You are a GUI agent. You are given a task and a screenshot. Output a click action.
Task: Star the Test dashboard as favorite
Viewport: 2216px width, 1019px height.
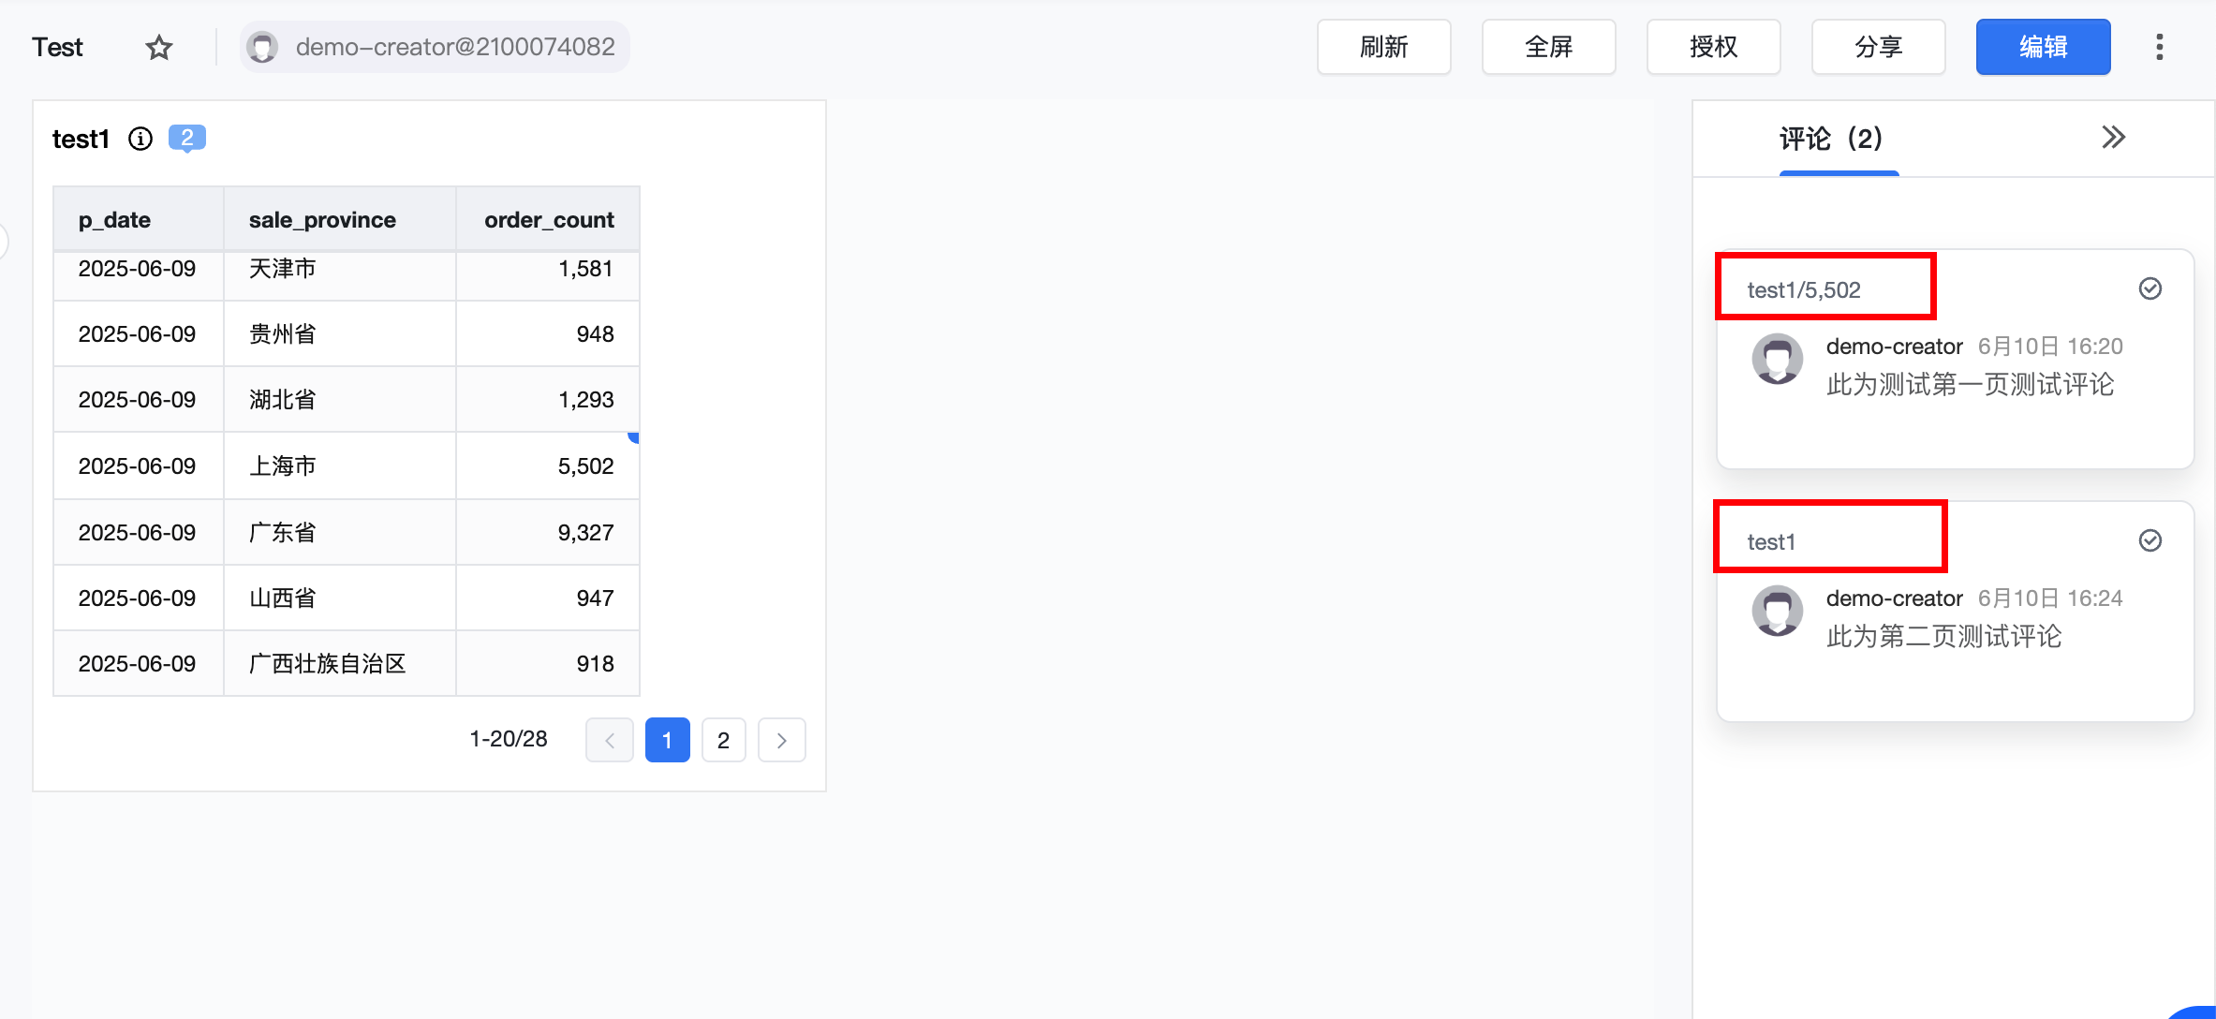[159, 47]
